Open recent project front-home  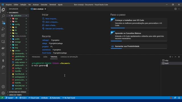click(x=47, y=53)
